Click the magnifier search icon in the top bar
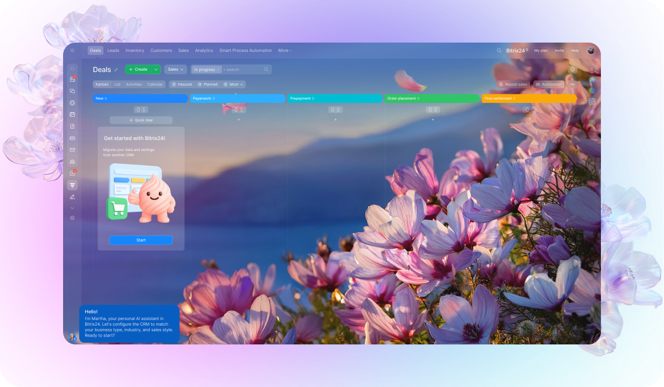Image resolution: width=664 pixels, height=387 pixels. tap(499, 50)
